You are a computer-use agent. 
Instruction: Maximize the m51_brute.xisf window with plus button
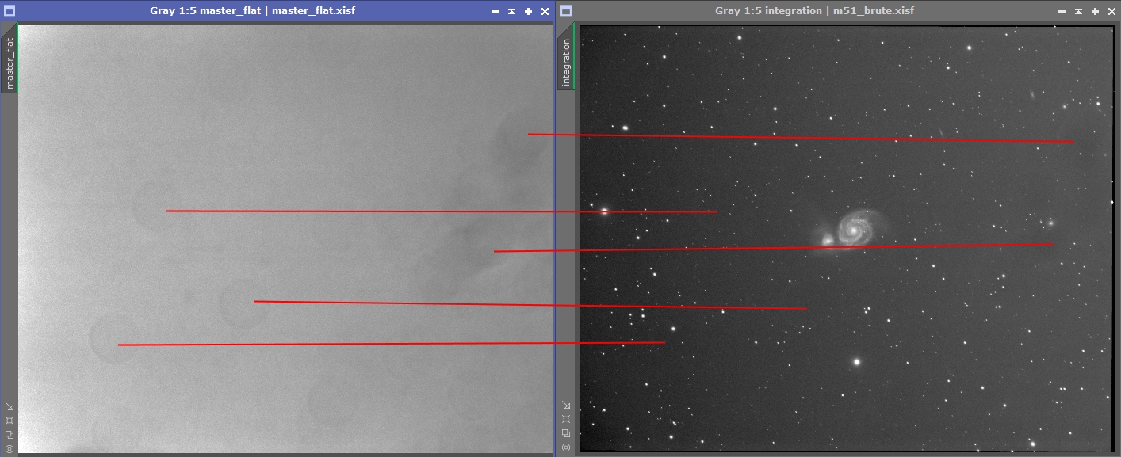[x=1094, y=11]
